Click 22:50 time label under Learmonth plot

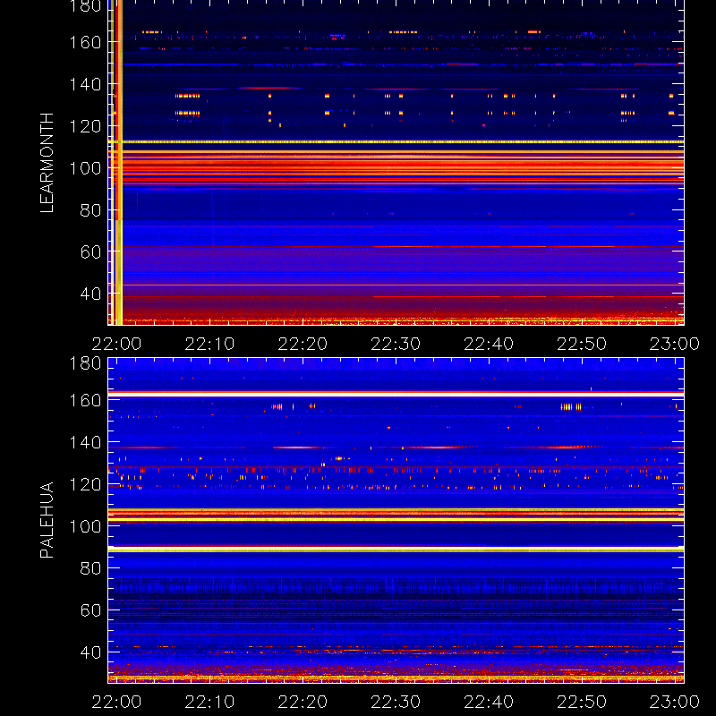click(582, 344)
